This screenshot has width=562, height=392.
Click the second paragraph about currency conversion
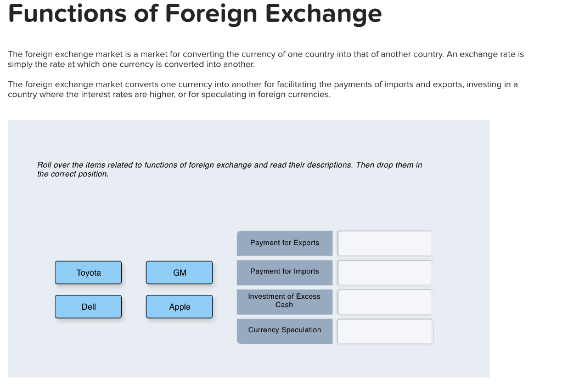(x=262, y=89)
